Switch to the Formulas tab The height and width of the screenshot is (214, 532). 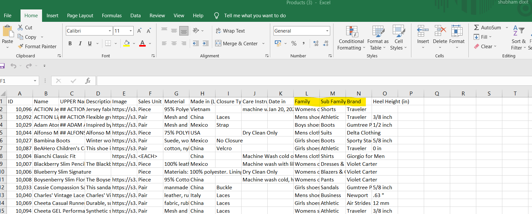pyautogui.click(x=112, y=16)
